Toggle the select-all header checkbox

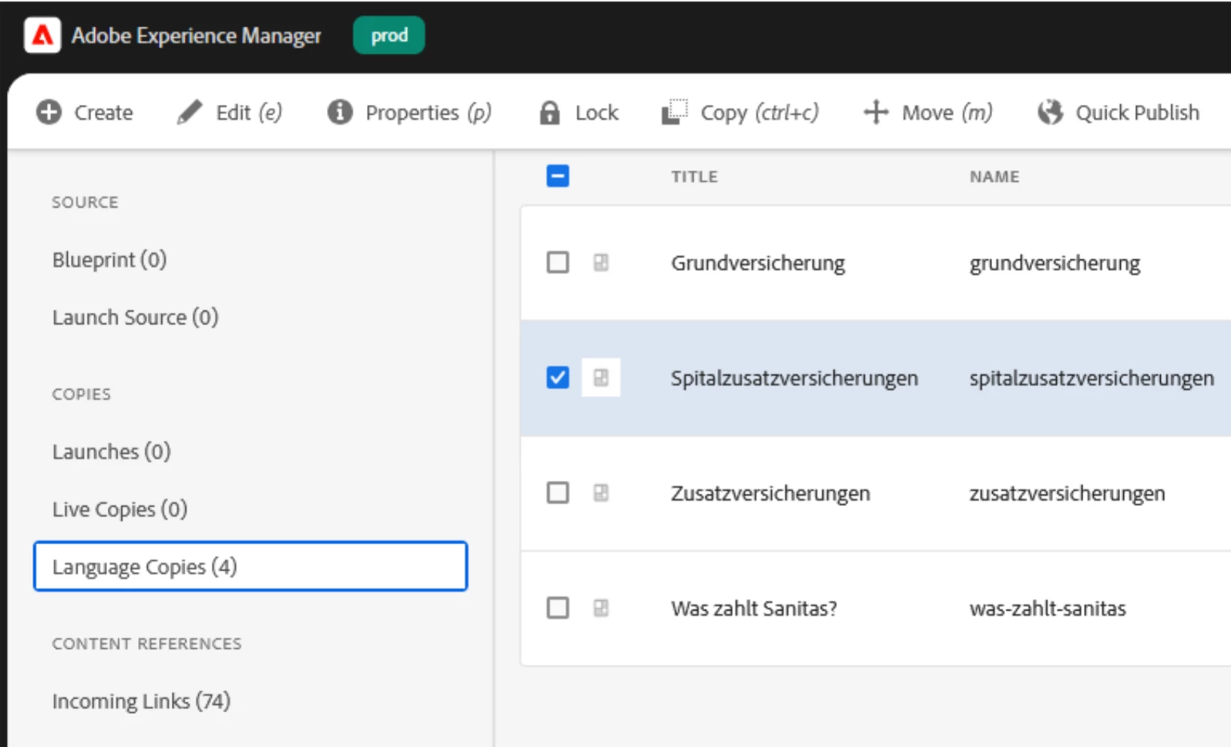point(557,176)
